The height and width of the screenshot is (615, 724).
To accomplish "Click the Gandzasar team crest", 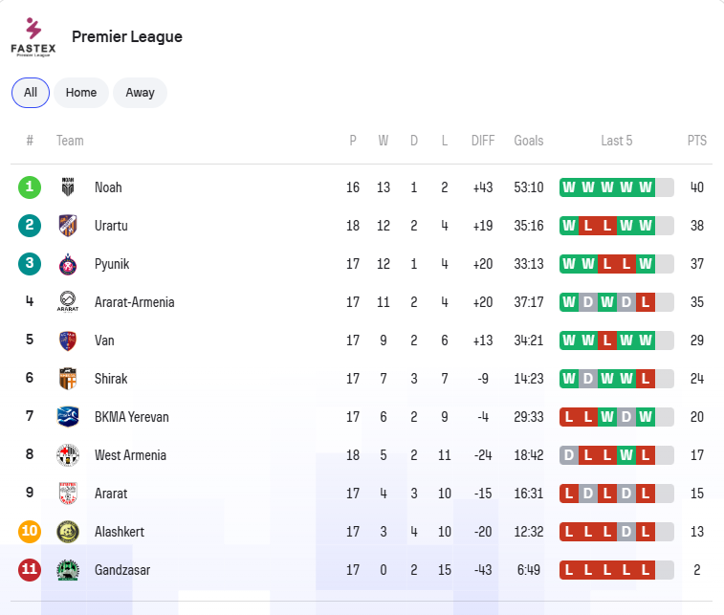I will pos(68,570).
